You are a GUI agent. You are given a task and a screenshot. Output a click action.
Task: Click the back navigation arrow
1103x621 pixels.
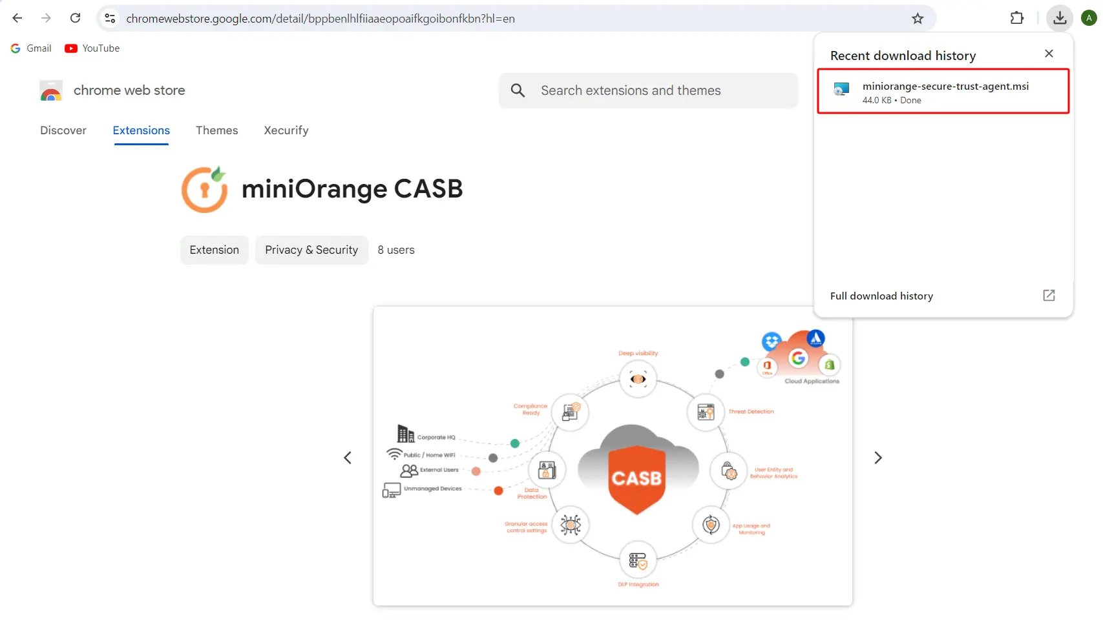click(x=17, y=17)
